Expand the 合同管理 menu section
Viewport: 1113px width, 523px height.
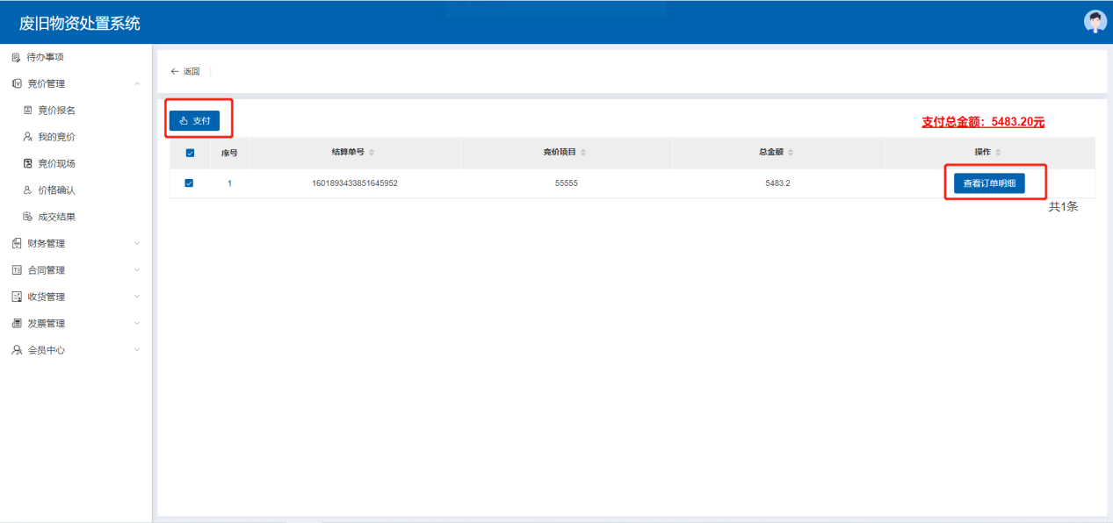[x=137, y=270]
